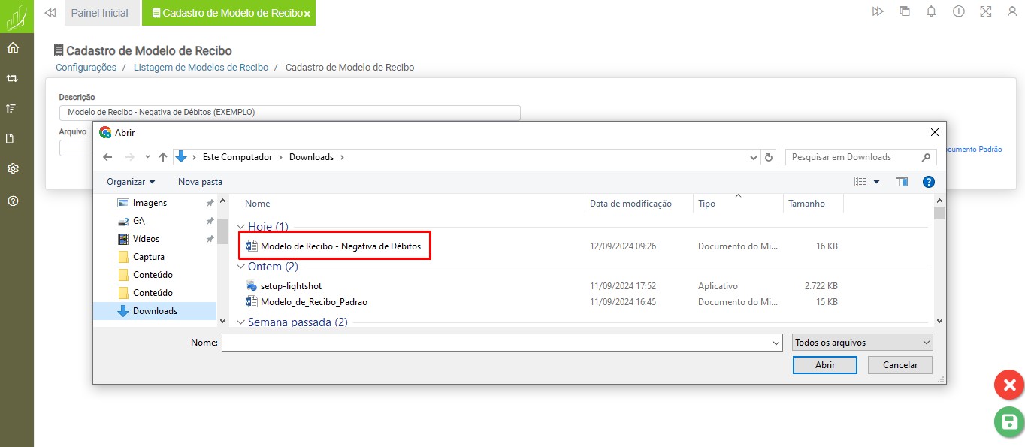Click the user profile icon
This screenshot has width=1025, height=447.
(1011, 12)
